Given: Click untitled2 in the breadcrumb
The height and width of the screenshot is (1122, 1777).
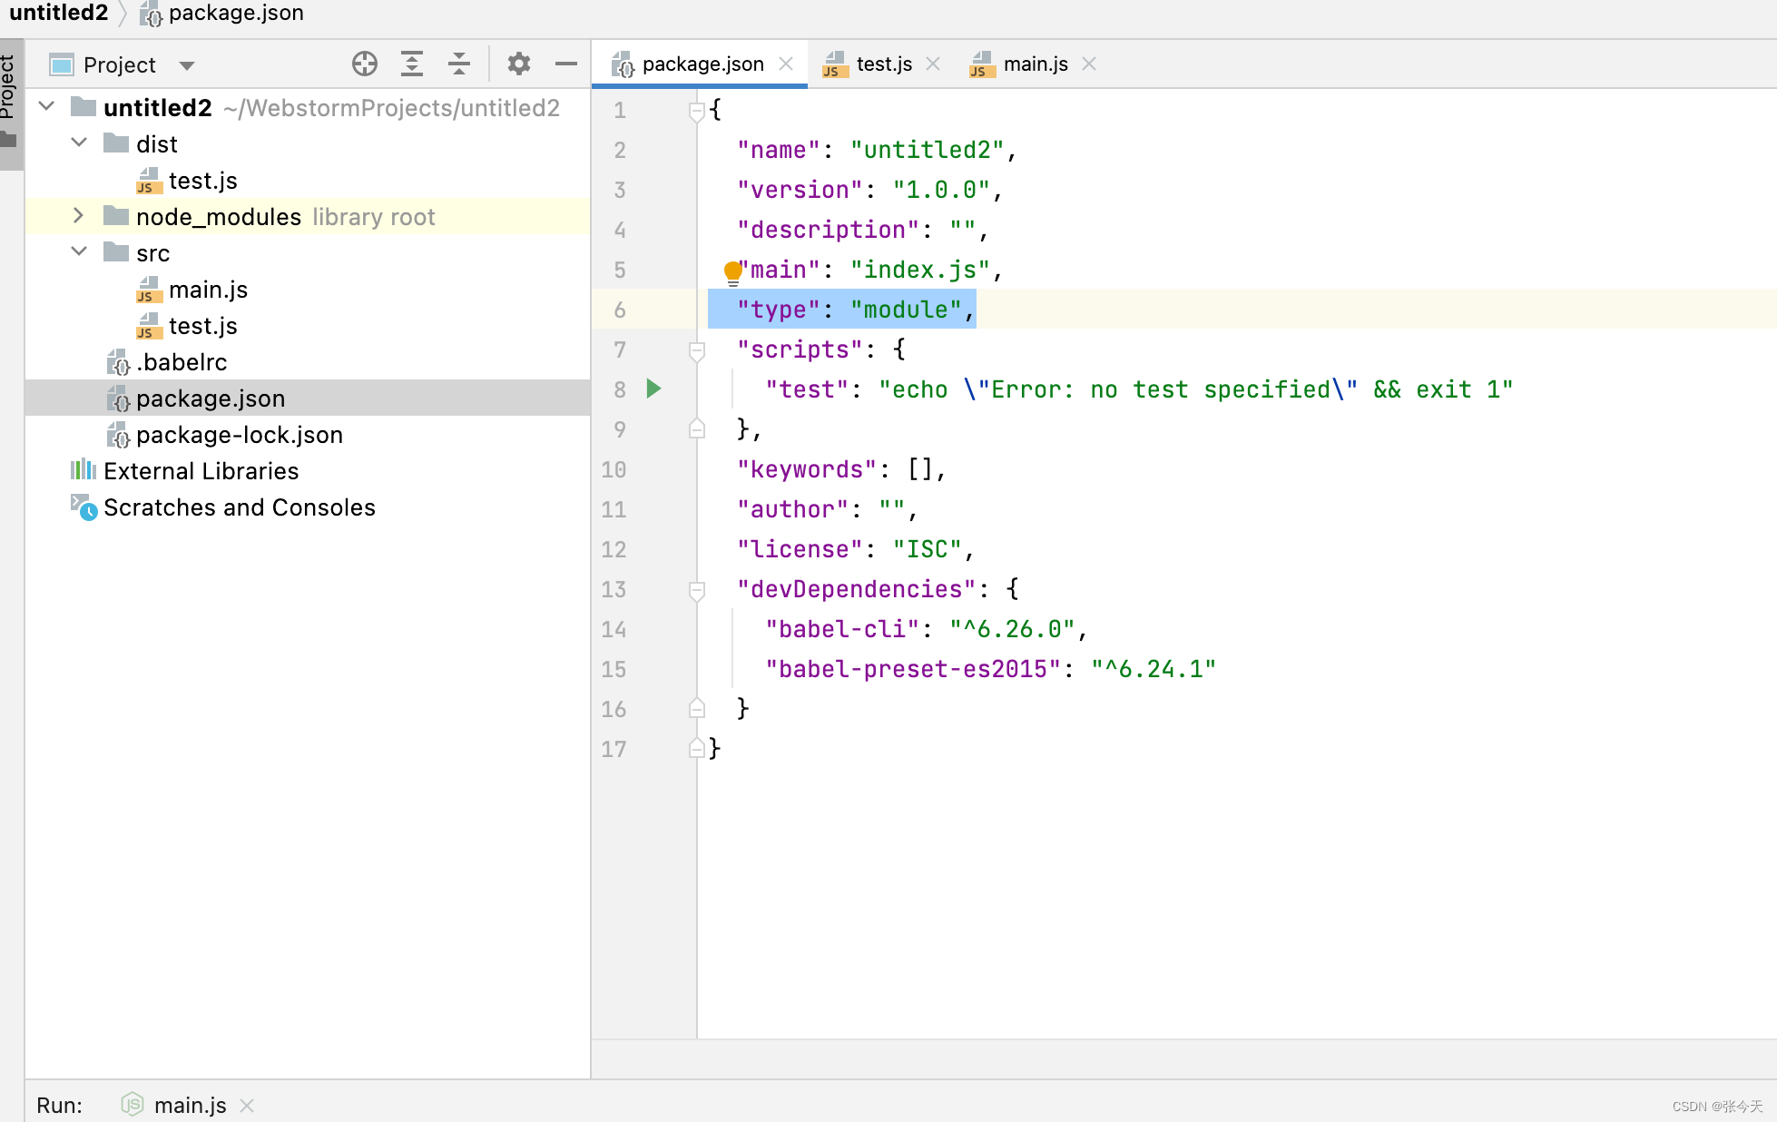Looking at the screenshot, I should click(59, 13).
